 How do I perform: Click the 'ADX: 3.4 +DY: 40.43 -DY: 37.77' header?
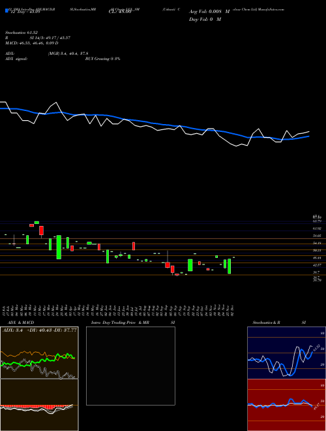pyautogui.click(x=40, y=330)
